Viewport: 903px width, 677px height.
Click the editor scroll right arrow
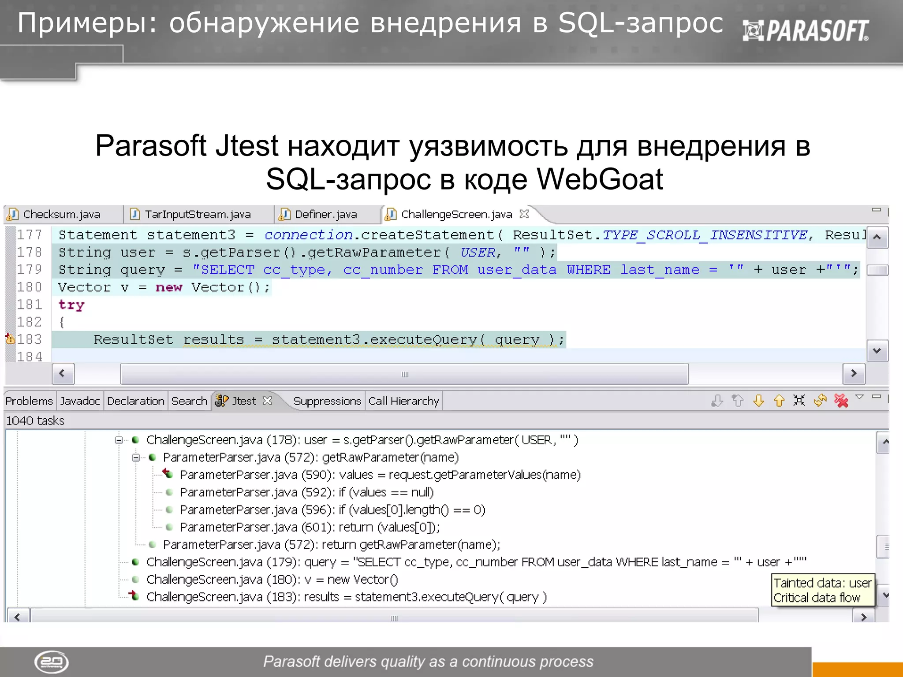coord(854,374)
